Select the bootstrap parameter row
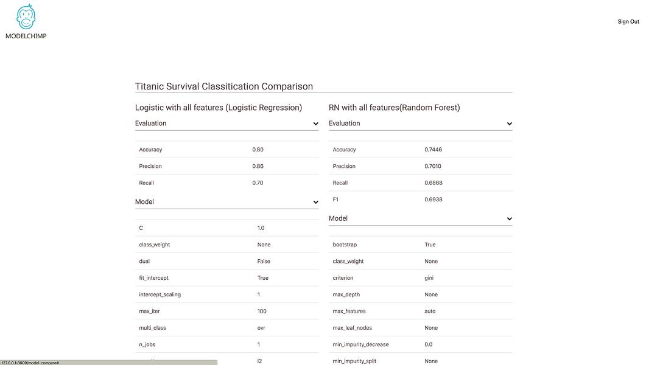The width and height of the screenshot is (646, 365). click(x=420, y=245)
